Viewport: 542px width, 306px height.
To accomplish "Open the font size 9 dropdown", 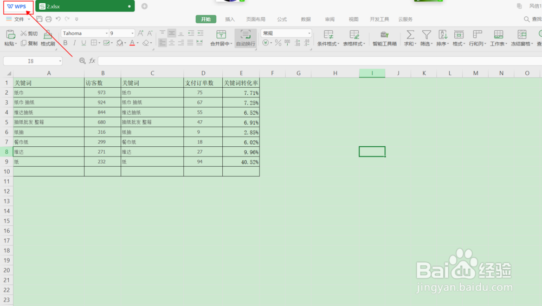I will click(132, 34).
